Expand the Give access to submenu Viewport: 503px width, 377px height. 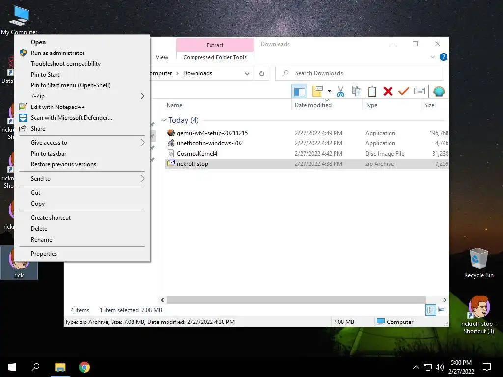pos(82,143)
